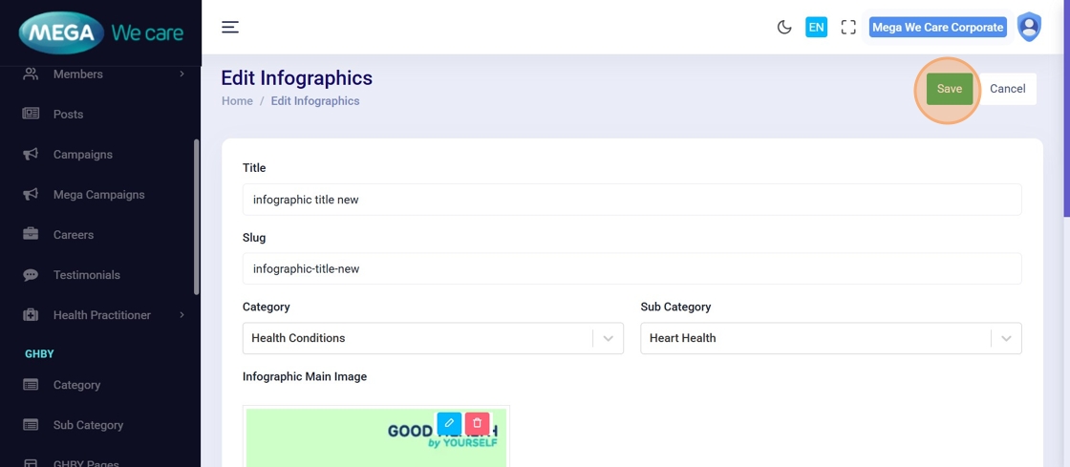The height and width of the screenshot is (467, 1070).
Task: Delete the infographic main image
Action: point(478,423)
